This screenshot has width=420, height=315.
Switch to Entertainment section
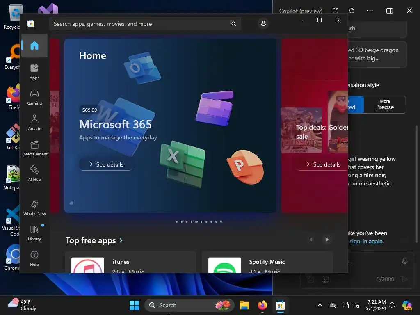[34, 148]
